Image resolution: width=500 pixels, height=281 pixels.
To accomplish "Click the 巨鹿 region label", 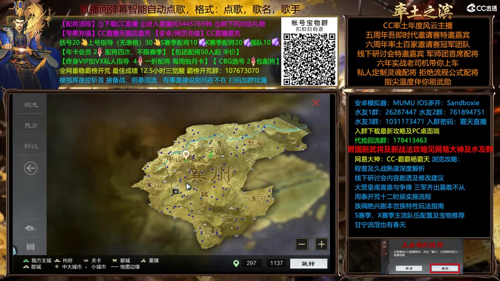I will tap(212, 231).
